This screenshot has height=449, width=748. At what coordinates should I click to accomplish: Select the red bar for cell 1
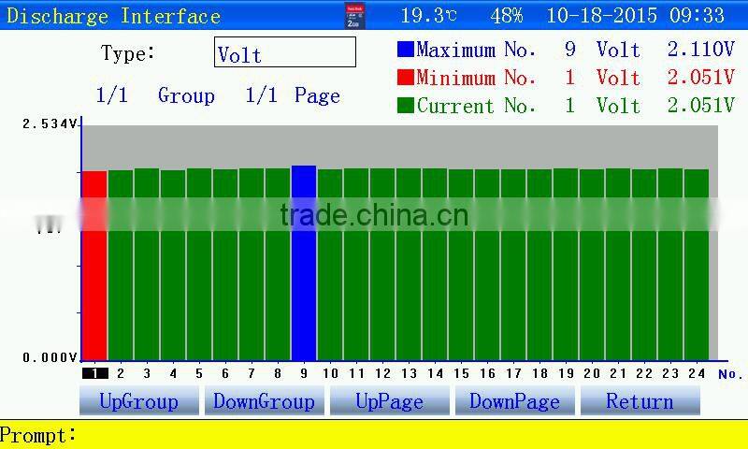[x=94, y=265]
